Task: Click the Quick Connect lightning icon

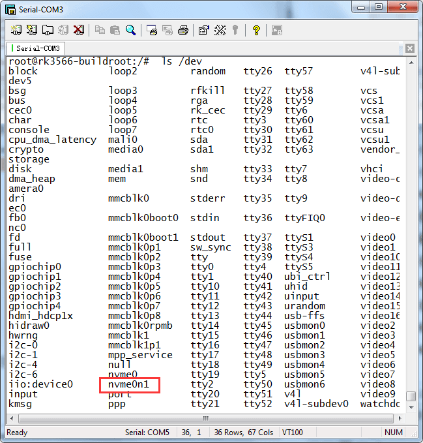Action: pyautogui.click(x=32, y=30)
